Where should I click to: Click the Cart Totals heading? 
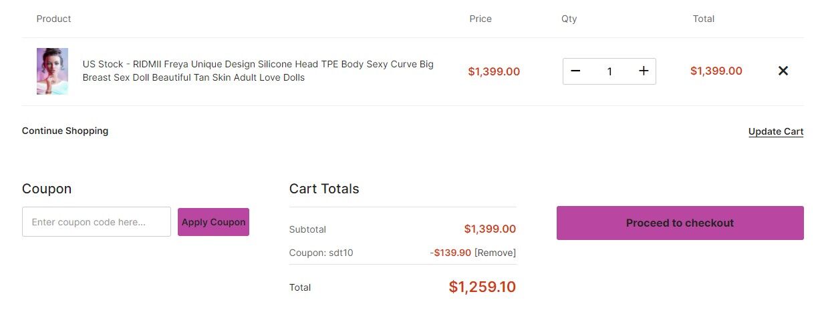(x=324, y=189)
